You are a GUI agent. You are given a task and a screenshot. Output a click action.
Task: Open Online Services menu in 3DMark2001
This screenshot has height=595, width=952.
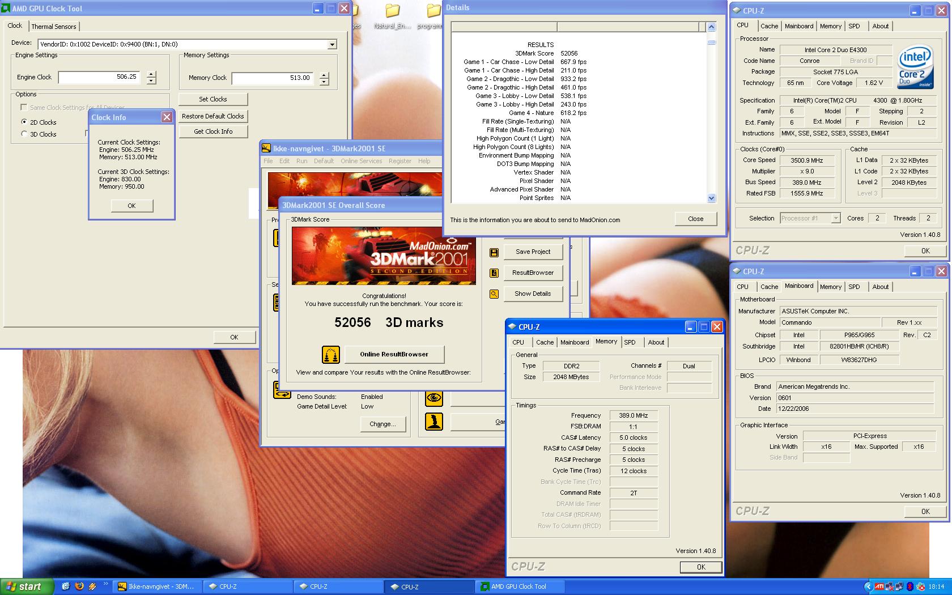[x=361, y=161]
